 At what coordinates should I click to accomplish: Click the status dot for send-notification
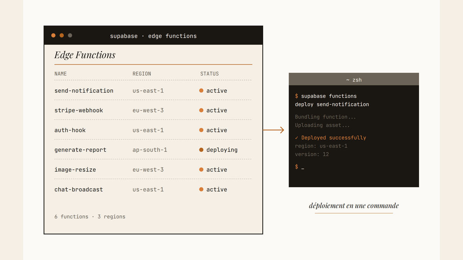[201, 91]
